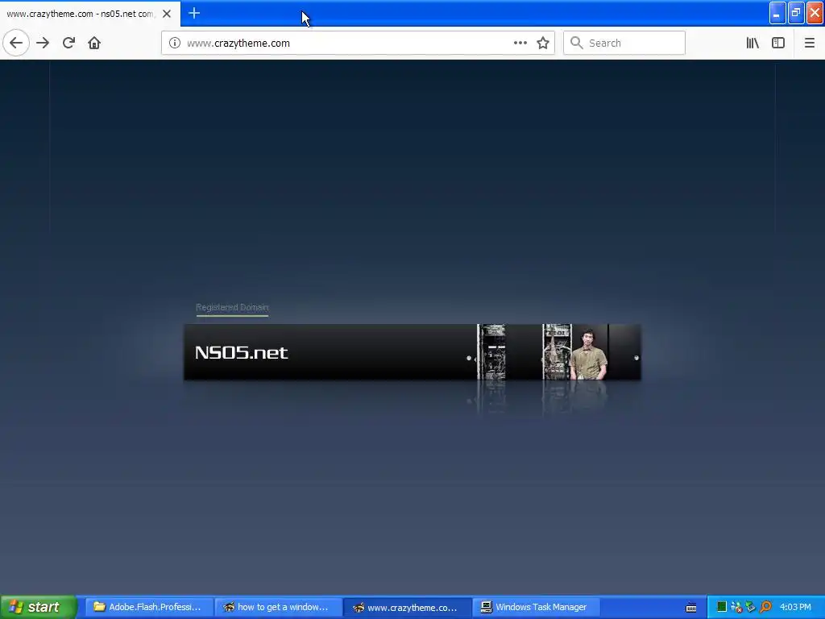
Task: Click the left server rack image
Action: [x=491, y=352]
